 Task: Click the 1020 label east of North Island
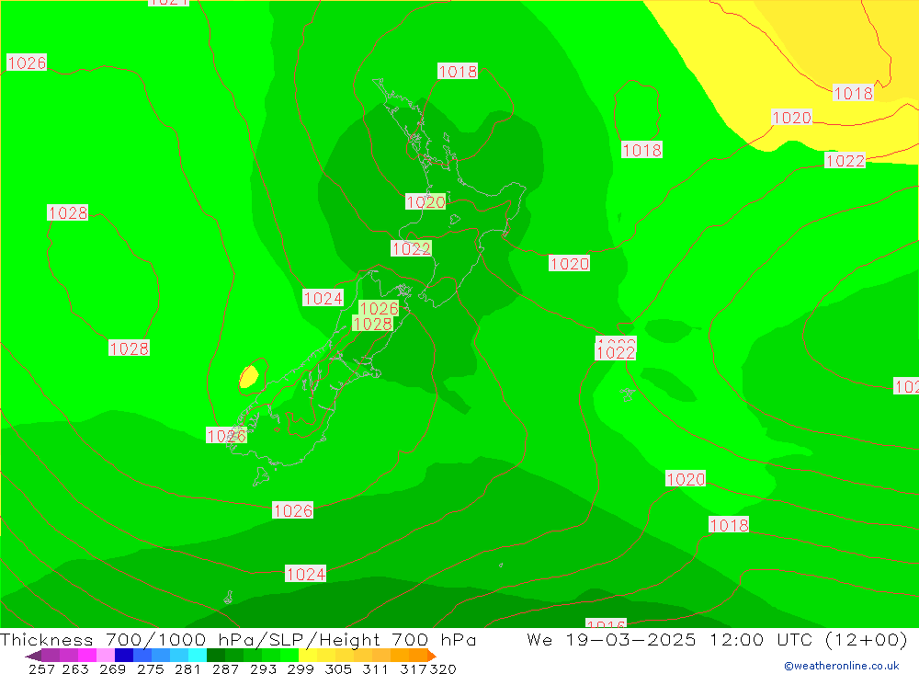(x=569, y=264)
